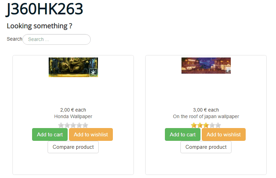Screen dimensions: 276x178
Task: Rate Honda Wallpaper two stars
Action: (67, 125)
